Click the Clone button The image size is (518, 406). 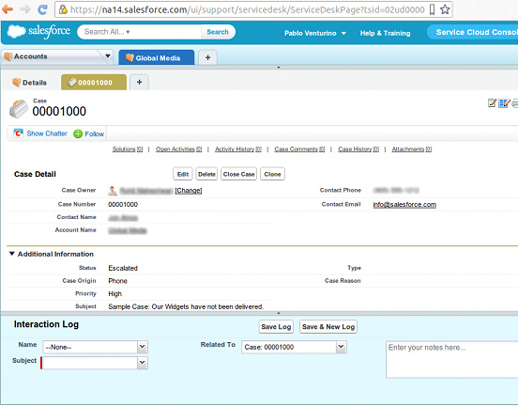point(272,174)
